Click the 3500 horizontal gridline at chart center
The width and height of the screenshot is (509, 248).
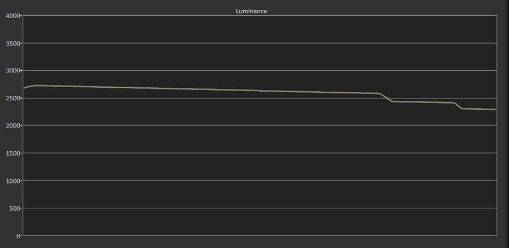pyautogui.click(x=260, y=43)
